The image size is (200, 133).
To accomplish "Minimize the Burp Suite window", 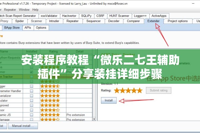I will tap(193, 3).
